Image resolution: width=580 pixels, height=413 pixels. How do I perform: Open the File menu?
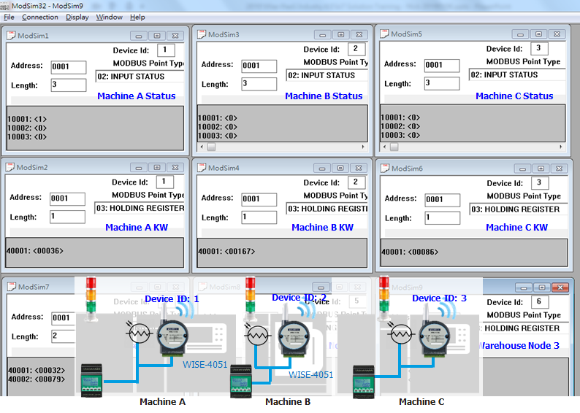point(9,17)
